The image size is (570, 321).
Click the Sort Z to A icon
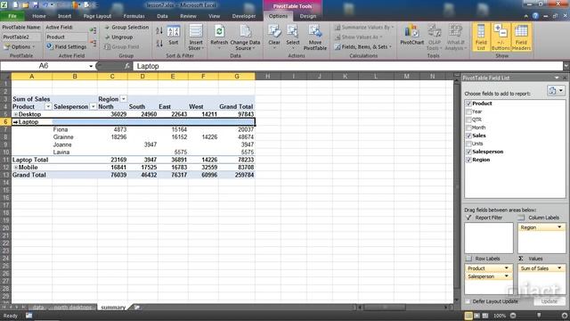click(159, 44)
